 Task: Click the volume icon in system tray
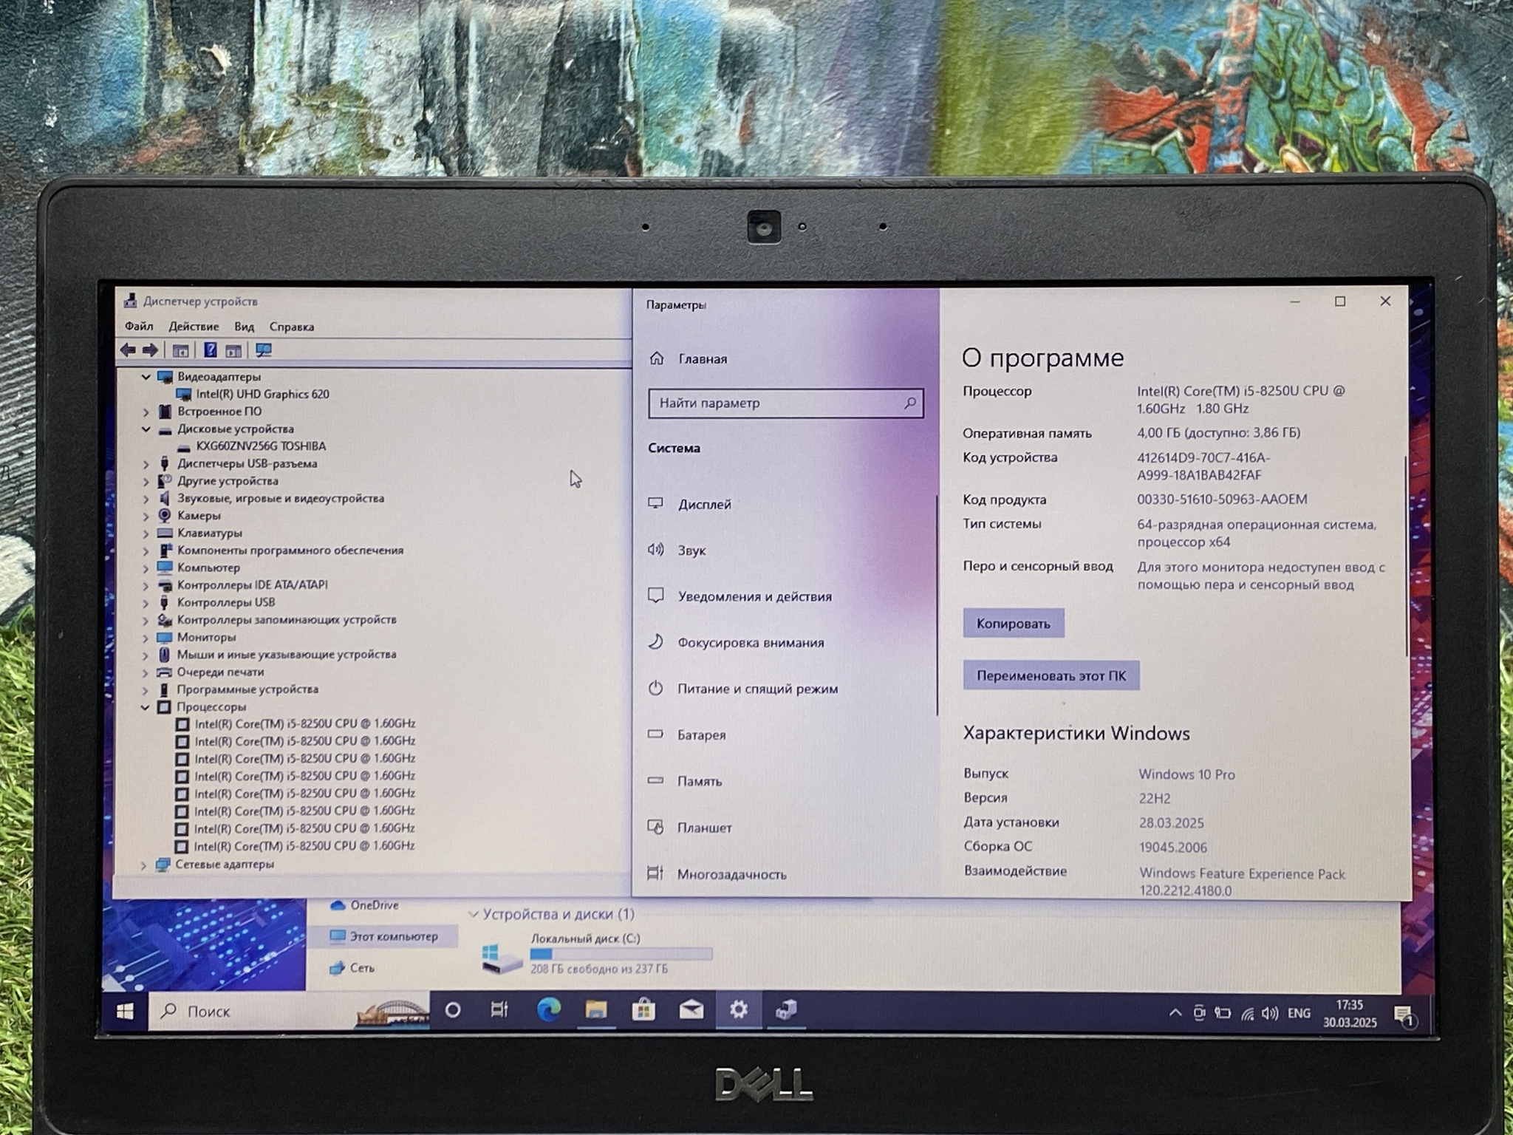[x=1270, y=1014]
